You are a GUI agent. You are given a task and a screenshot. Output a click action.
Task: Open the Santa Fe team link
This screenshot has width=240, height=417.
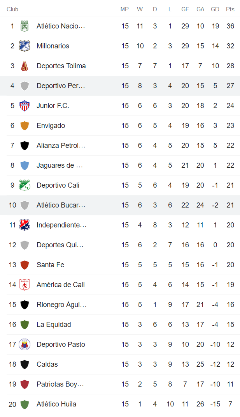pos(50,265)
